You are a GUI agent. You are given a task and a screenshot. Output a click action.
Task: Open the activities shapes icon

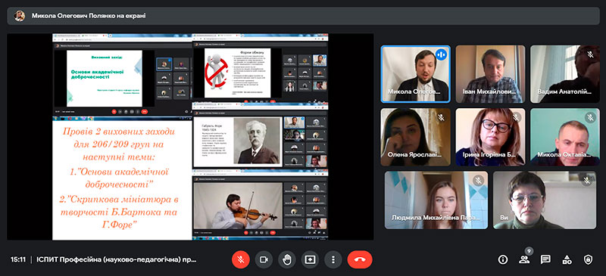click(567, 260)
